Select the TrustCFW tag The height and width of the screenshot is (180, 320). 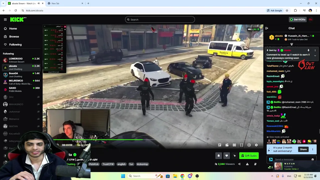tap(108, 164)
